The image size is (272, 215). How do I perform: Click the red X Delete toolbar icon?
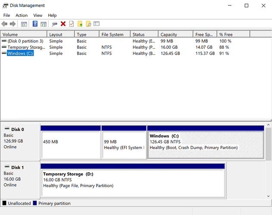pyautogui.click(x=63, y=24)
